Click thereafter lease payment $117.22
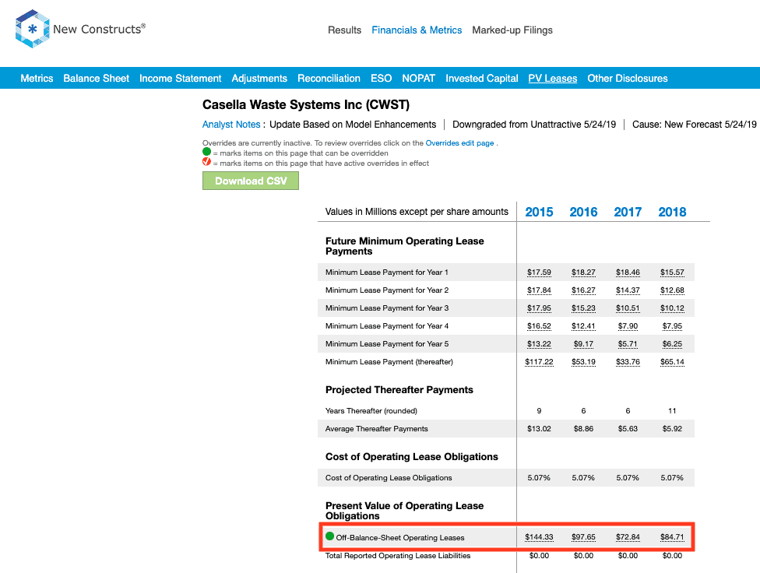 539,362
